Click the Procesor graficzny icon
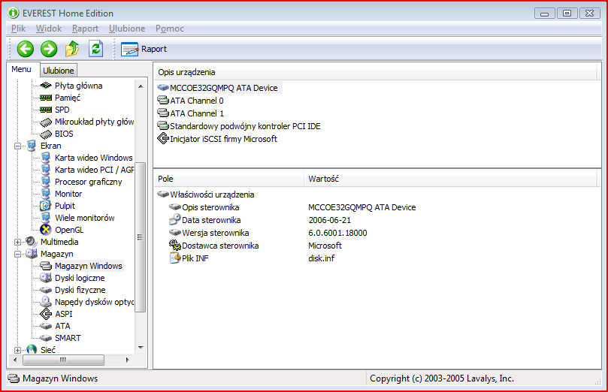 46,182
